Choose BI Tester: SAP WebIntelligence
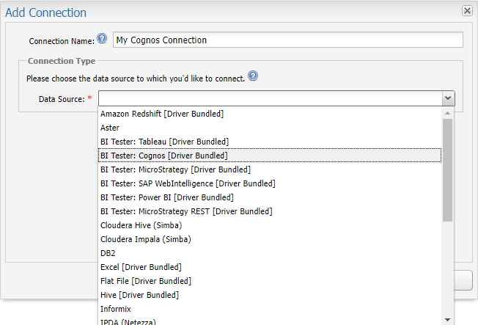Viewport: 478px width, 325px height. [270, 183]
